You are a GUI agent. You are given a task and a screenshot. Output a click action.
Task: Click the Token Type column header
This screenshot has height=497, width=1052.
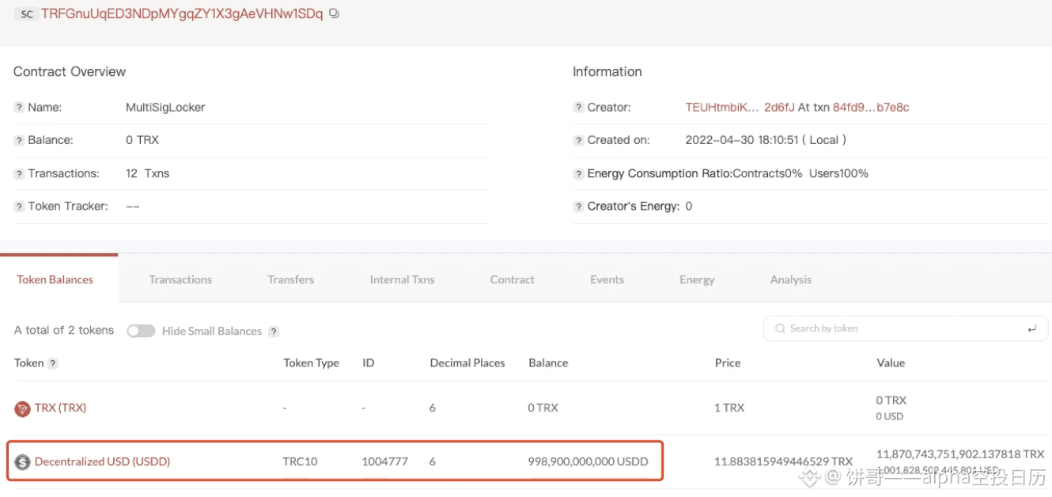[x=311, y=363]
